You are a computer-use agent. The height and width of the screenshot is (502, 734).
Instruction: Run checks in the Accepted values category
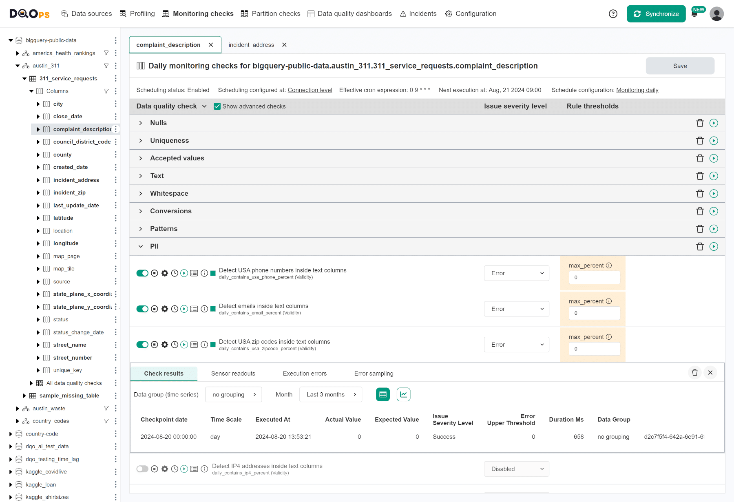(714, 158)
